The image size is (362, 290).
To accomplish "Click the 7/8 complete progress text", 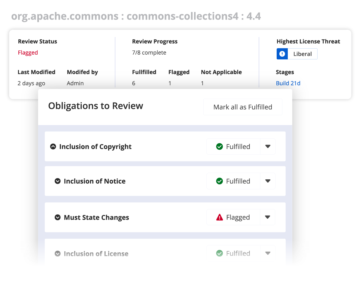I will coord(149,53).
